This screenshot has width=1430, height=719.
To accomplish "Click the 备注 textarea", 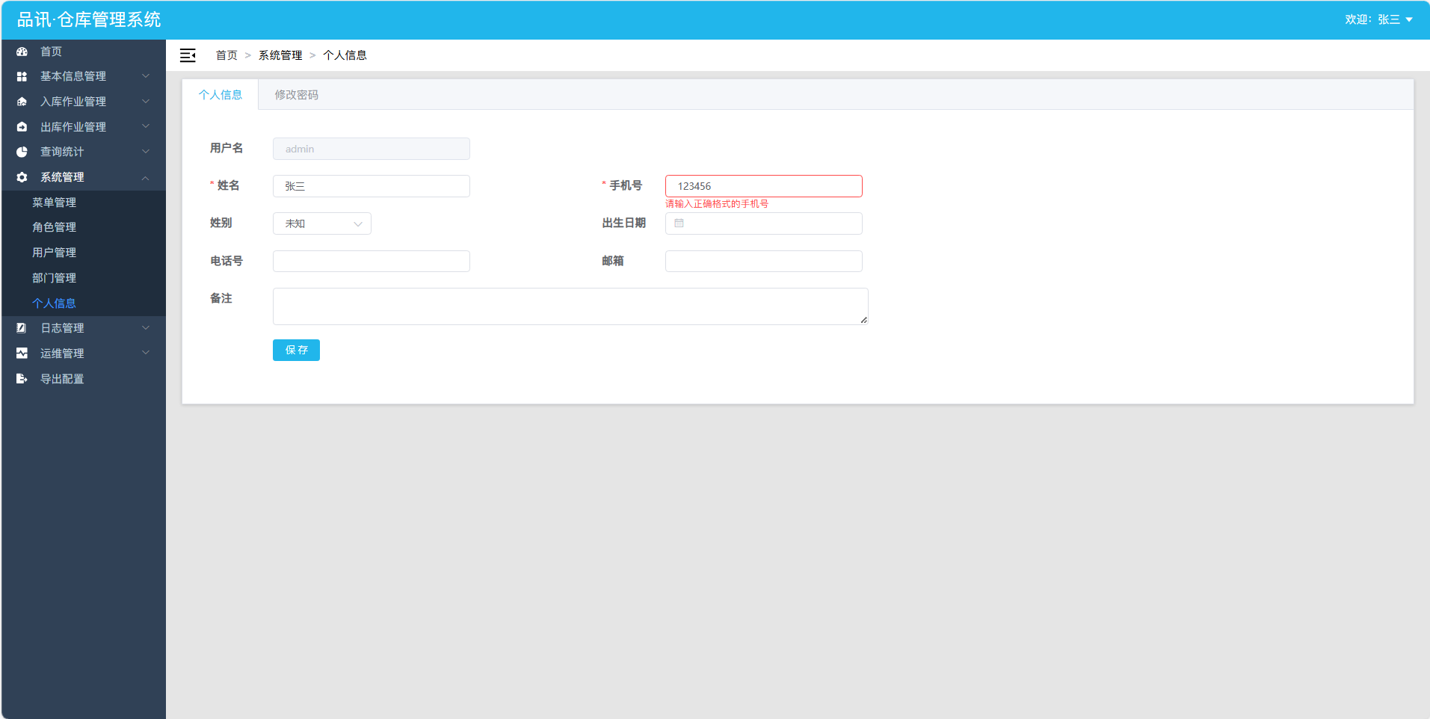I will pyautogui.click(x=570, y=306).
